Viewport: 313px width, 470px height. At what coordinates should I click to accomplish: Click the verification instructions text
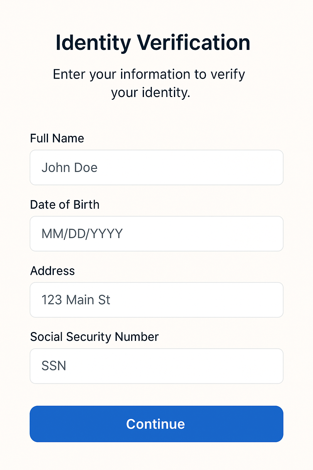pyautogui.click(x=149, y=83)
